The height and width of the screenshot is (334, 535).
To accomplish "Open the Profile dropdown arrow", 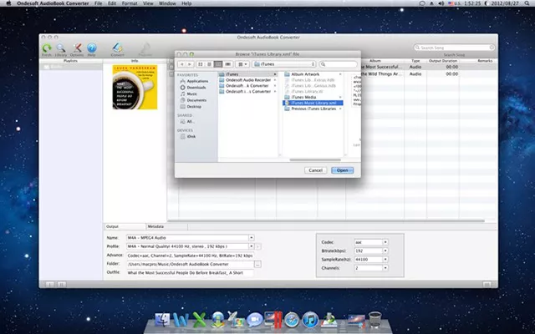I will tap(252, 246).
